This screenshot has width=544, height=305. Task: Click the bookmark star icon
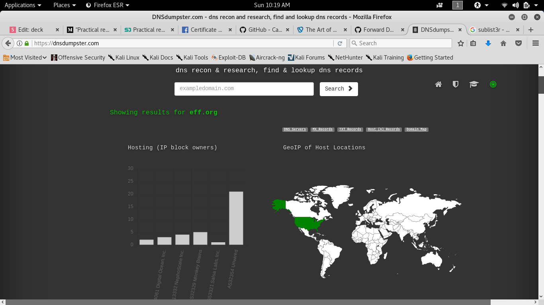coord(461,43)
